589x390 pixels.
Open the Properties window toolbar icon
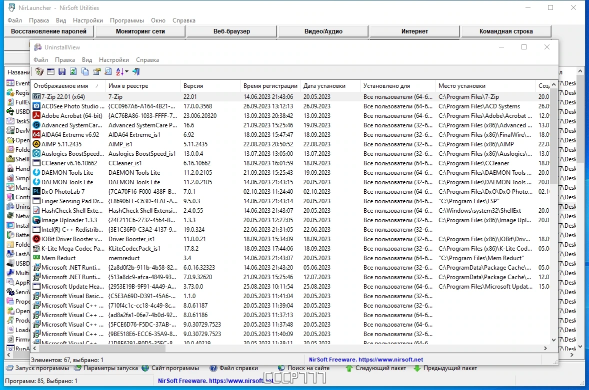coord(50,71)
